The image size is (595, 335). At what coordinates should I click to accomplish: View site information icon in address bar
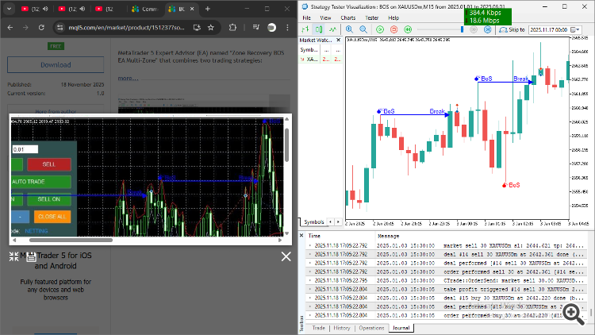tap(59, 27)
